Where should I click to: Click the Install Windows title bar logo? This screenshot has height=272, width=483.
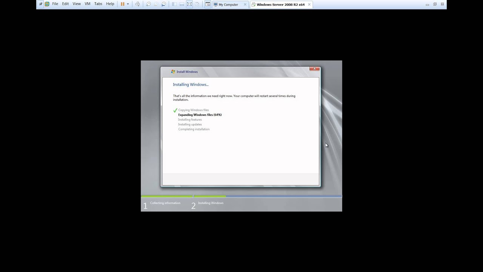click(x=173, y=71)
